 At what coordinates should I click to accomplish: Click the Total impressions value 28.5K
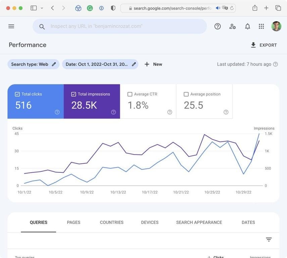click(x=84, y=105)
